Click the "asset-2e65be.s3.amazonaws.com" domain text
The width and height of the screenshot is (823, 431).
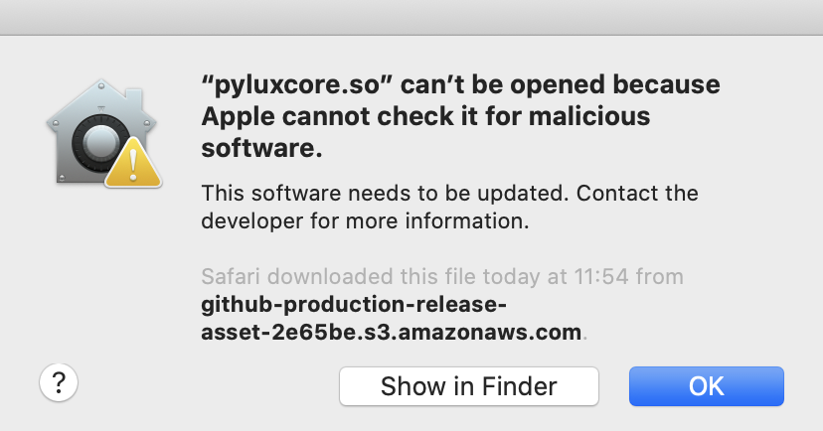click(x=391, y=333)
